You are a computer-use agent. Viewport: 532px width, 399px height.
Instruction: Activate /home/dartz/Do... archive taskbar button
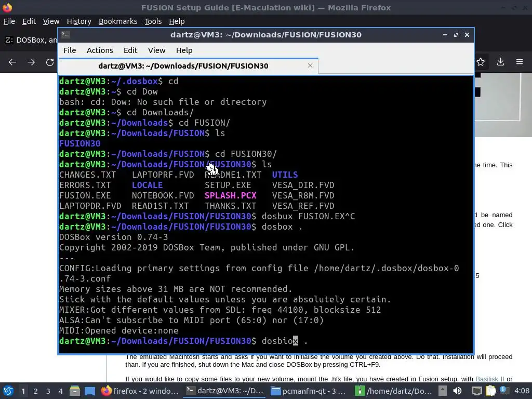point(393,391)
